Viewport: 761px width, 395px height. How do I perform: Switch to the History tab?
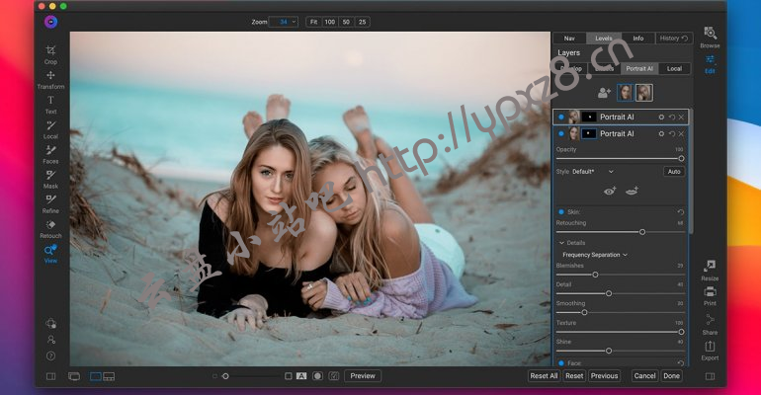(x=674, y=39)
